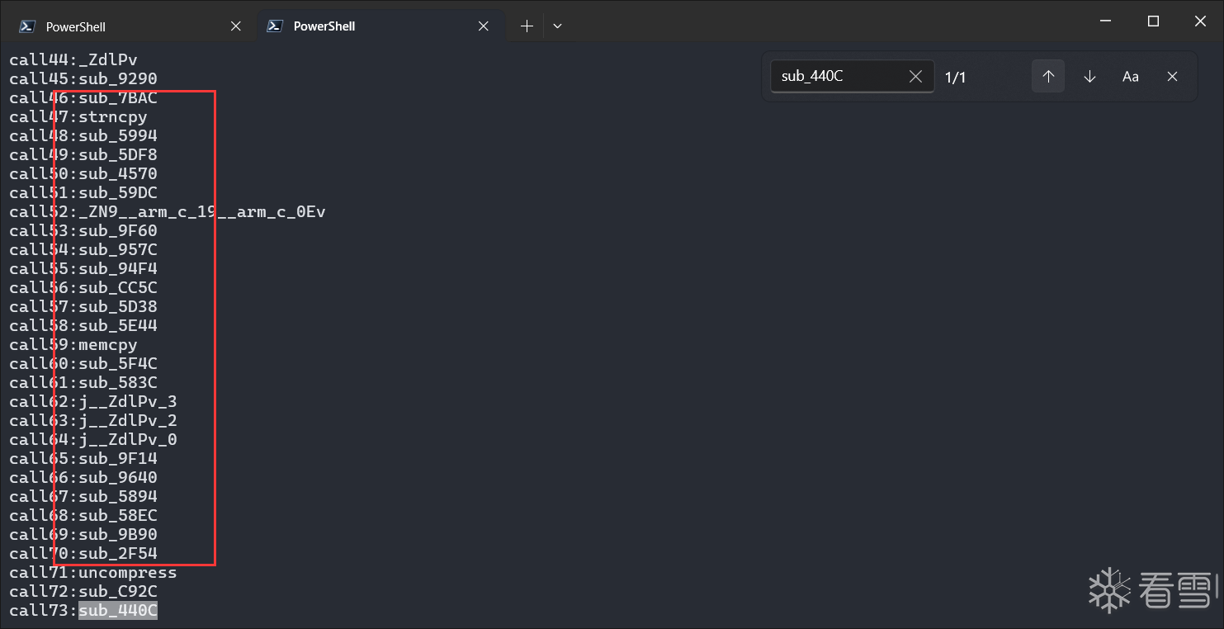The width and height of the screenshot is (1224, 629).
Task: Click the highlighted sub_440C match on call73
Action: click(118, 611)
